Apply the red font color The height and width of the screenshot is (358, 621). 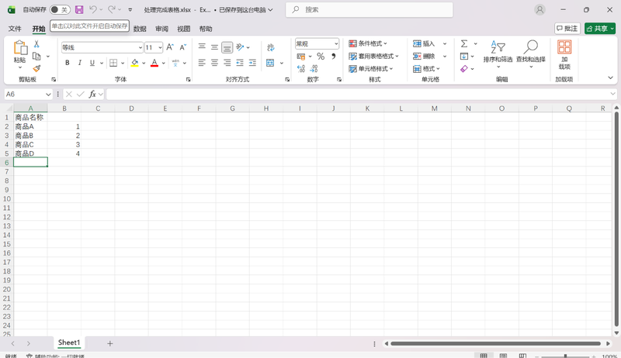pos(154,63)
